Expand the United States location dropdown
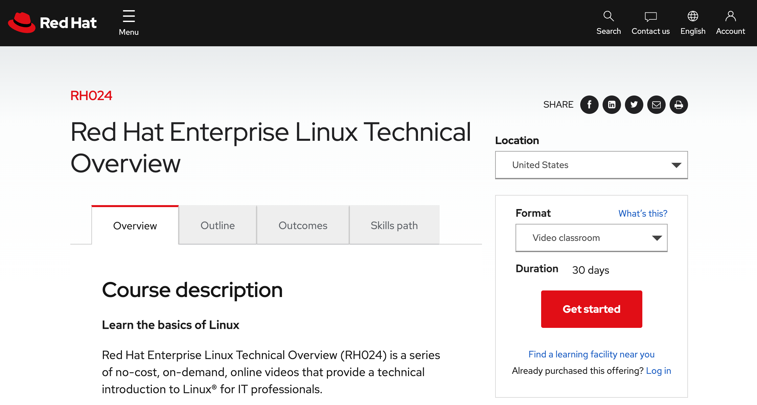The height and width of the screenshot is (405, 757). tap(591, 165)
